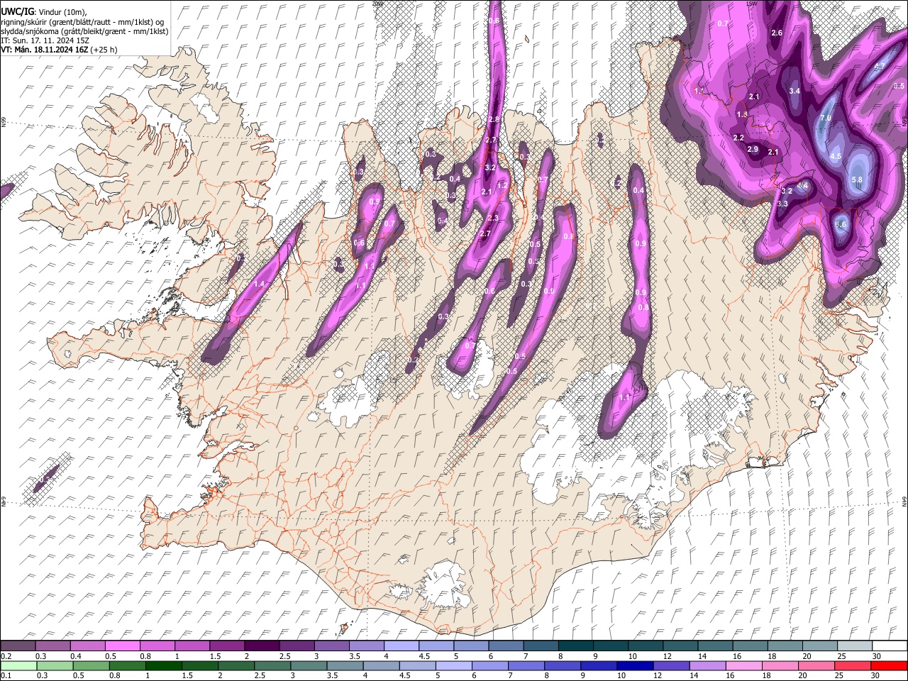Image resolution: width=908 pixels, height=681 pixels.
Task: Select the deep blue swatch starting at 10, lower legend
Action: pyautogui.click(x=635, y=666)
